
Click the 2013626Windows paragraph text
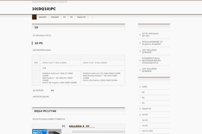pos(42,50)
